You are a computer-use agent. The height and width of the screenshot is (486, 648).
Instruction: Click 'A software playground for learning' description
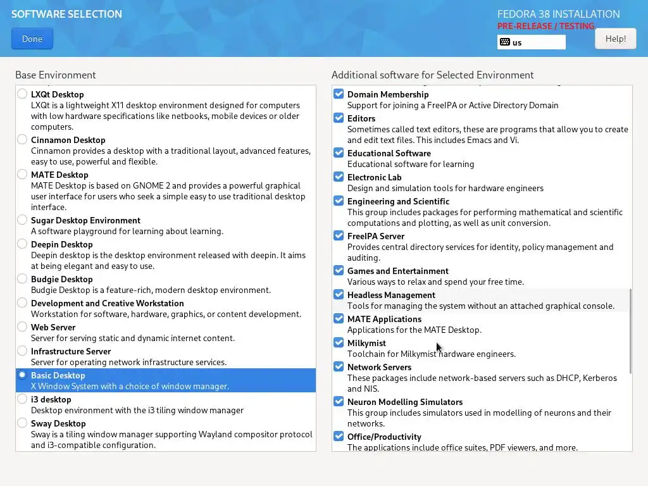click(x=127, y=232)
